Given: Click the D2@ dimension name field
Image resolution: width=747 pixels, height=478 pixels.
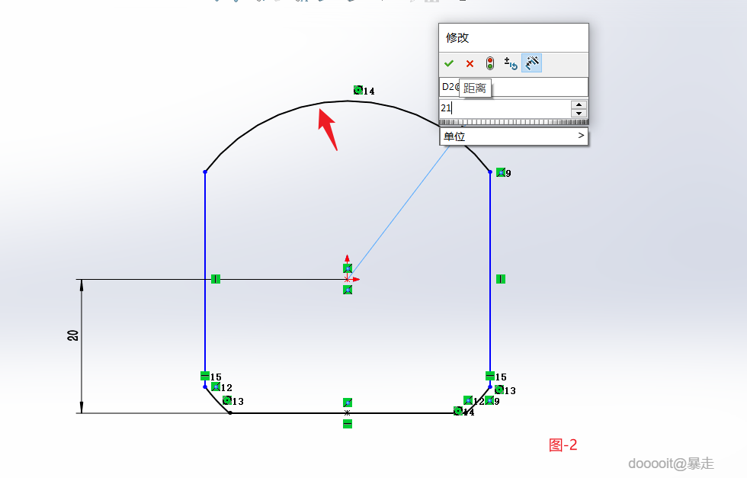Looking at the screenshot, I should coord(514,87).
